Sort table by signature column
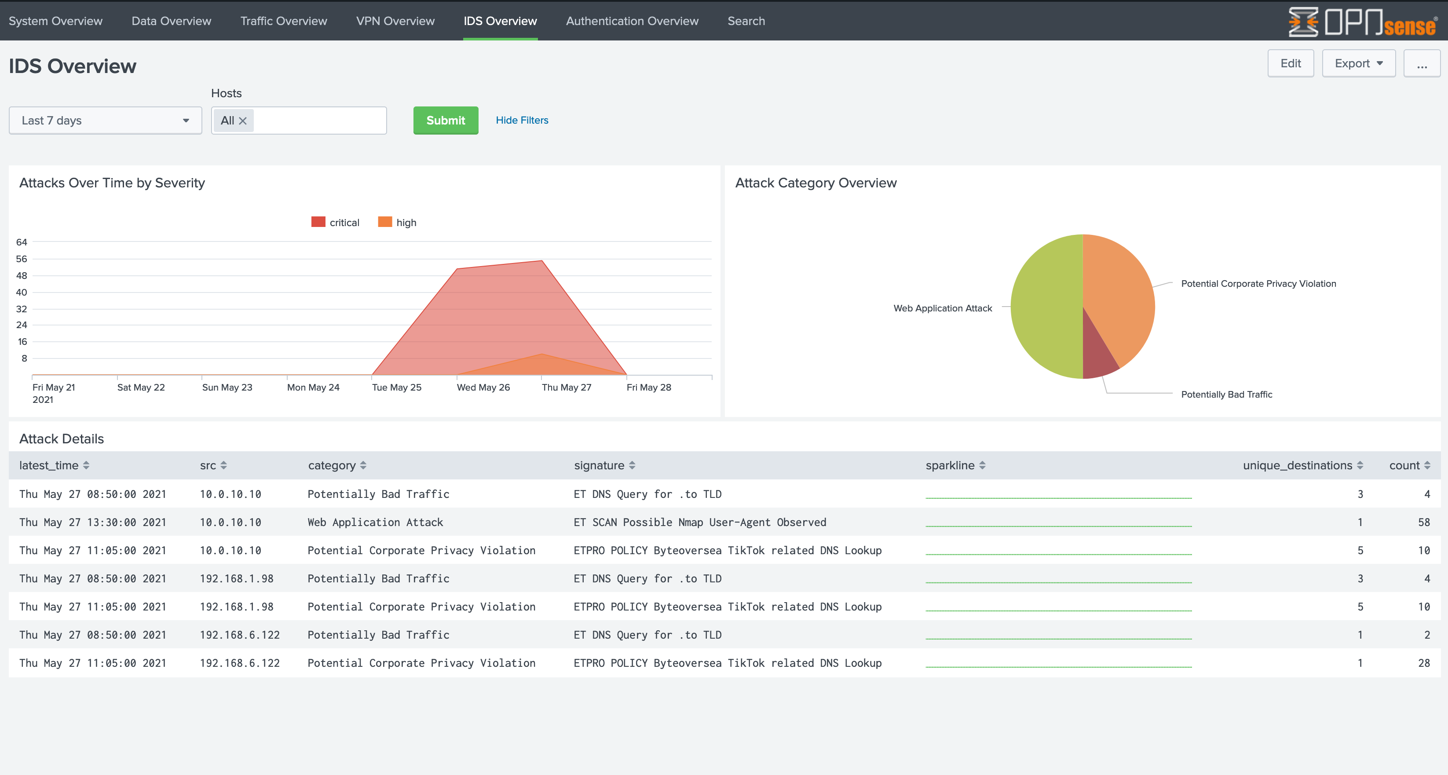This screenshot has width=1448, height=775. point(604,465)
